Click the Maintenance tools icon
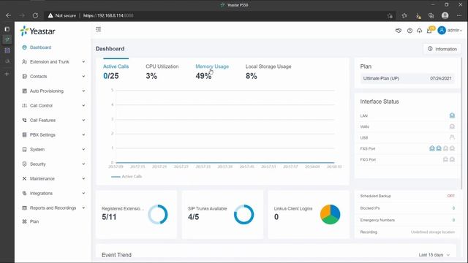 coord(24,178)
